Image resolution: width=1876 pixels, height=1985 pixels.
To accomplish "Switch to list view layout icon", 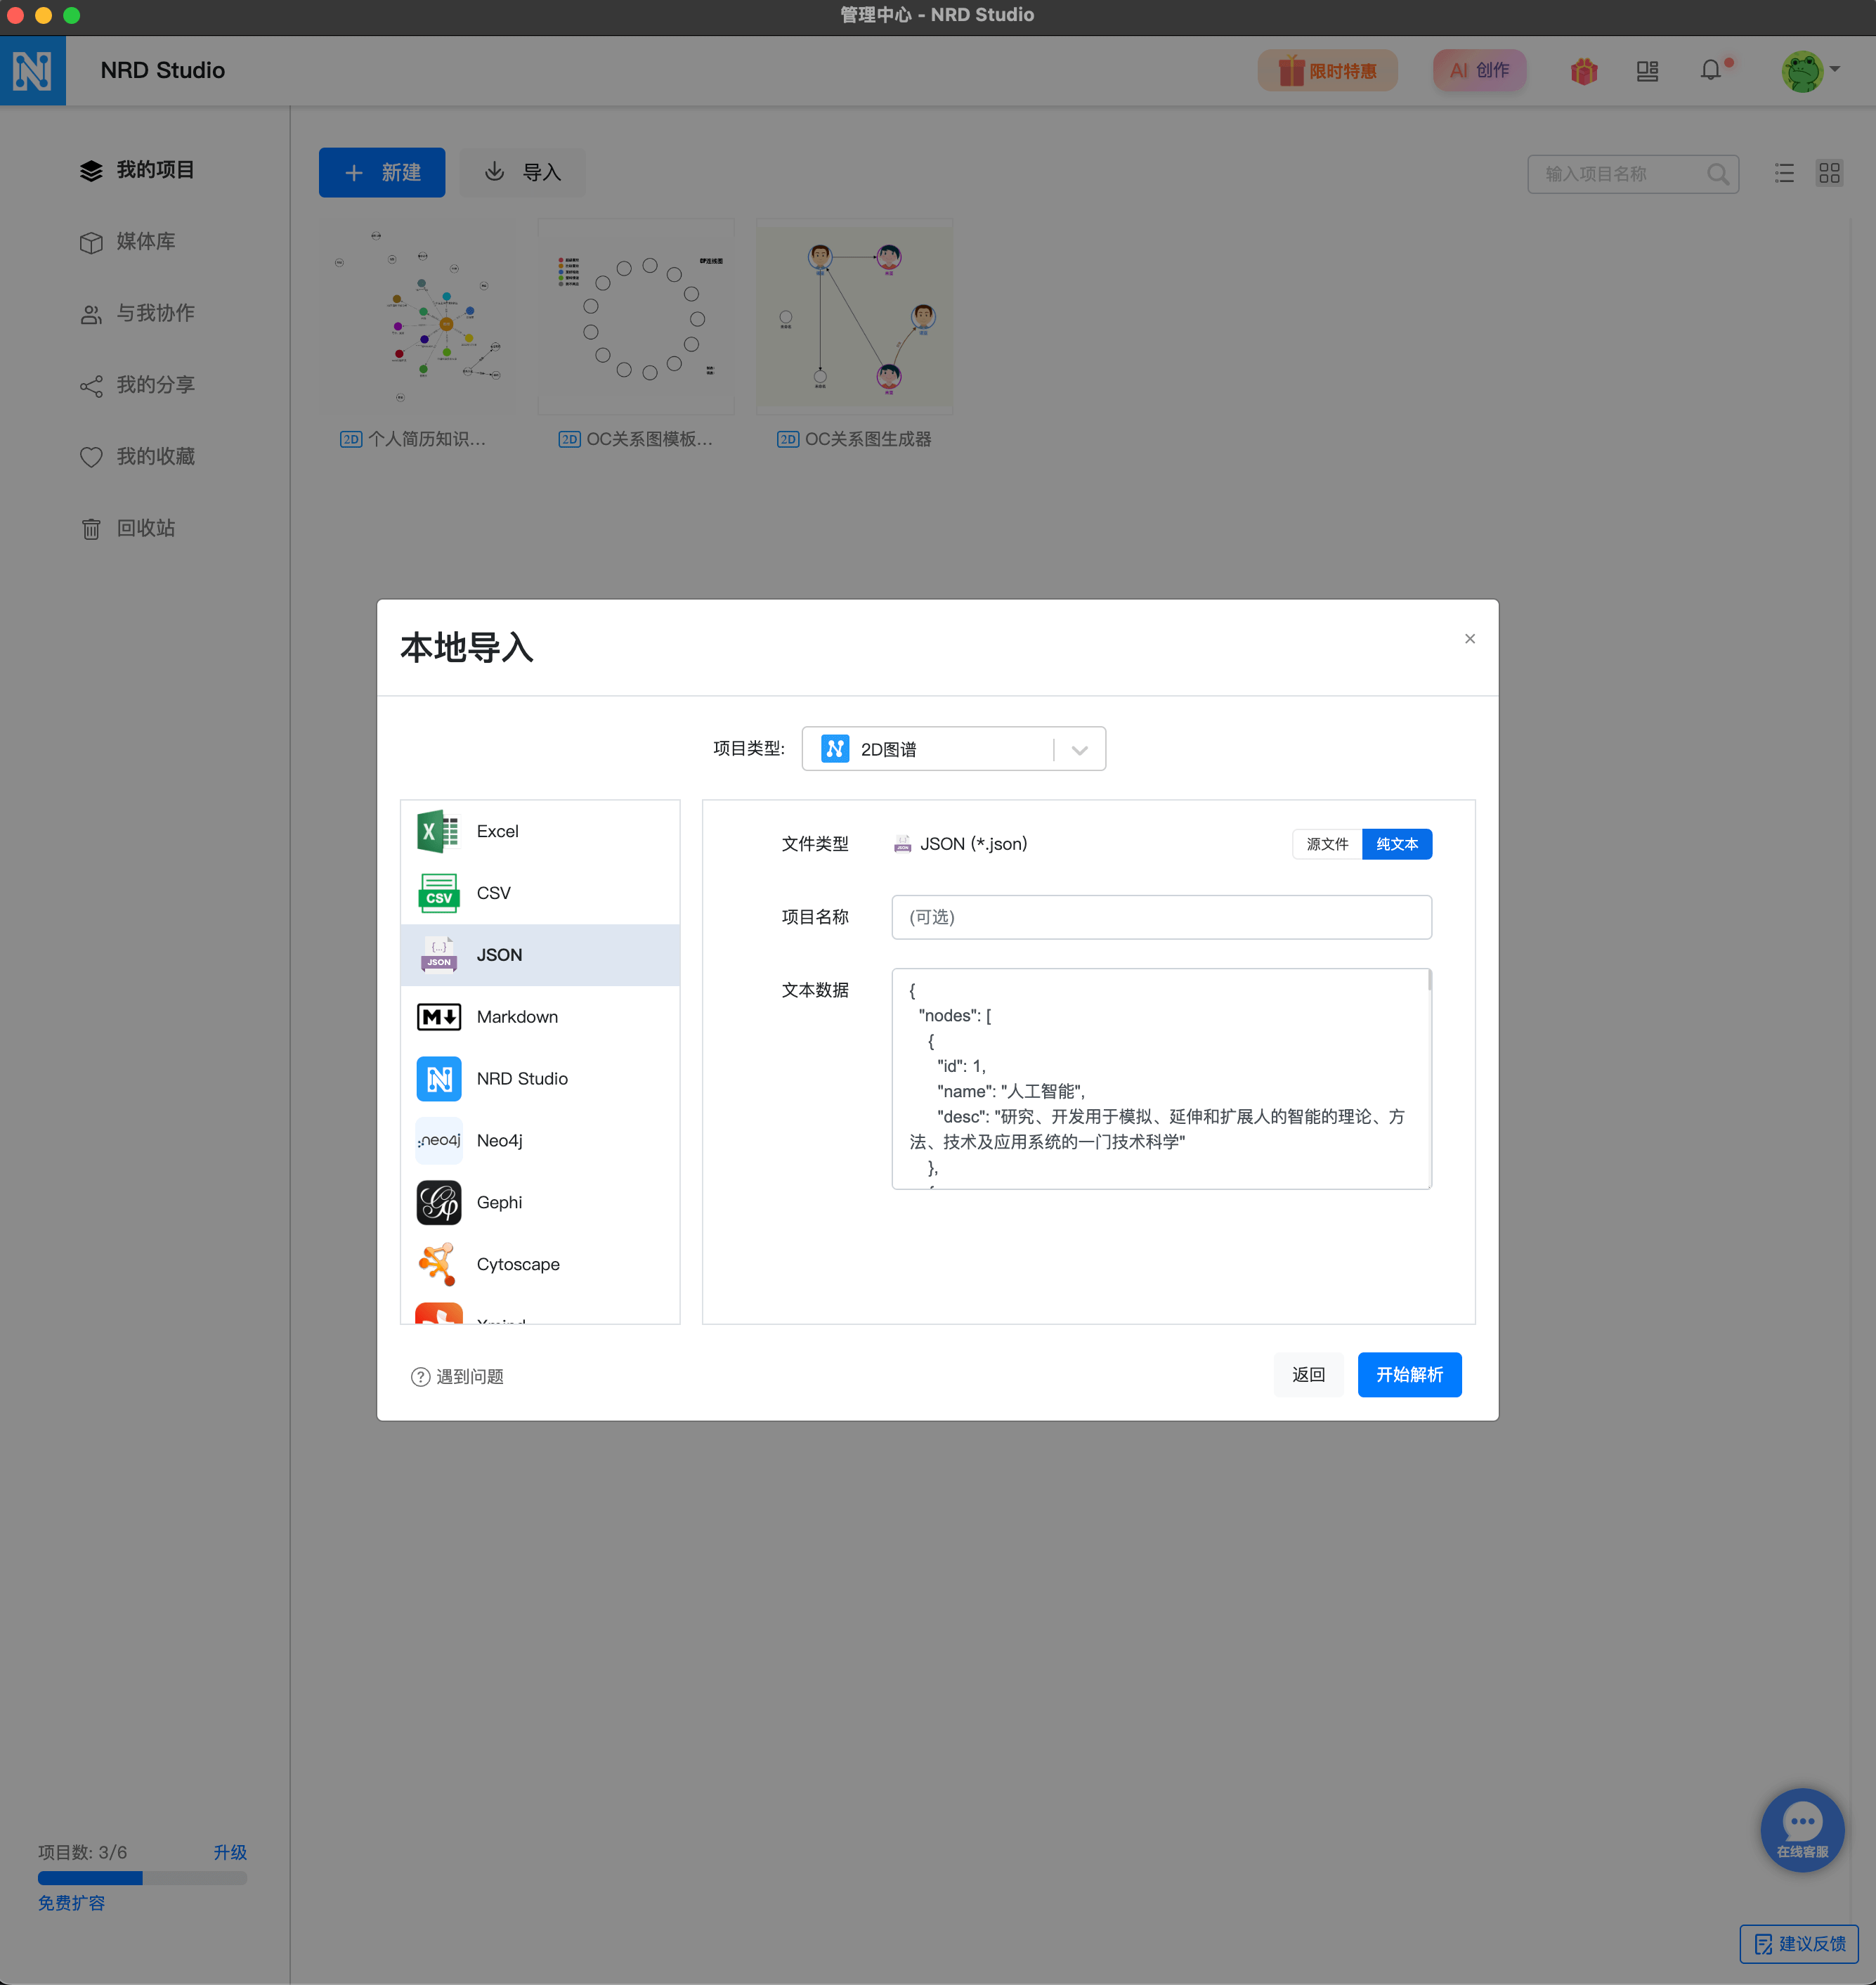I will click(1784, 174).
